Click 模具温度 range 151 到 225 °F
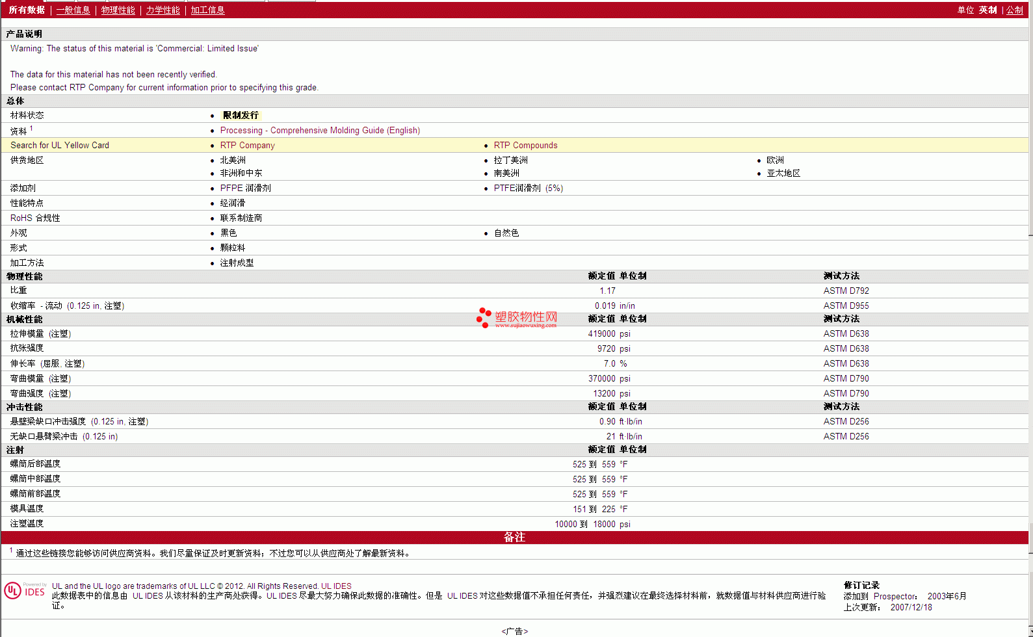Viewport: 1033px width, 637px height. point(600,510)
